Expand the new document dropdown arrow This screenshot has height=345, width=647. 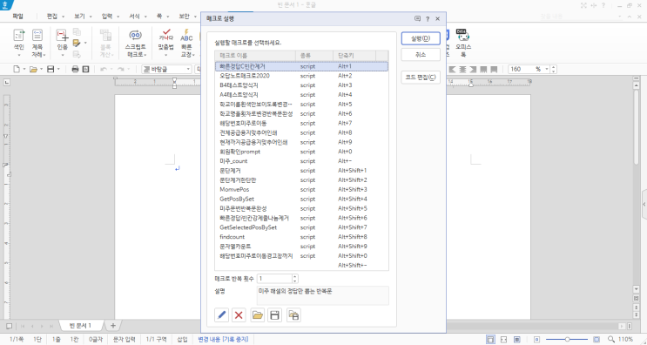click(x=24, y=70)
